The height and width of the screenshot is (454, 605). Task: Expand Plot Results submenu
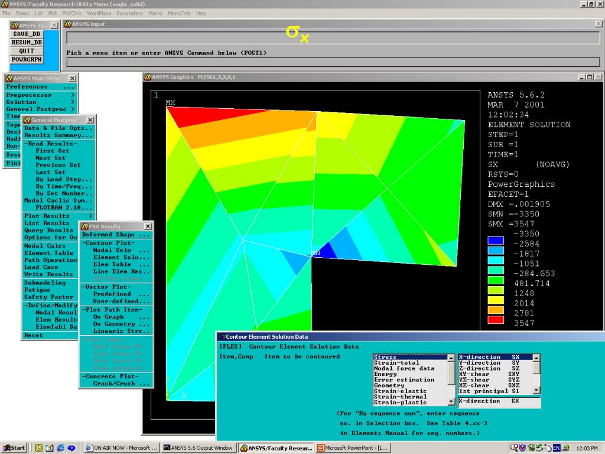pos(58,216)
